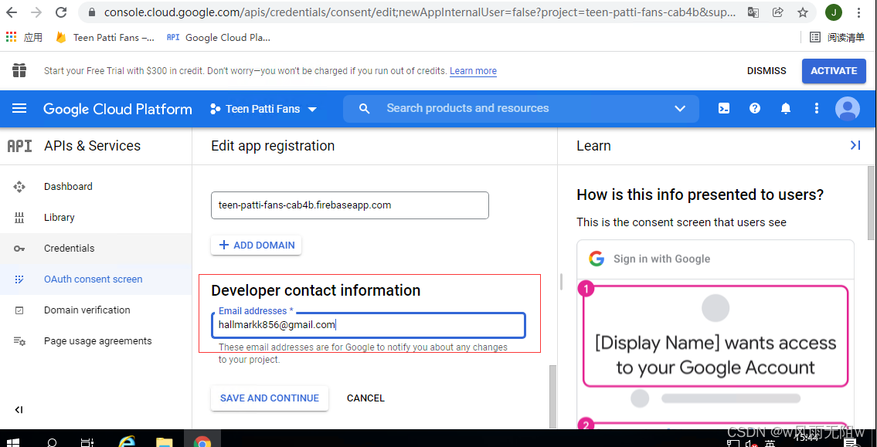Open the Teen Patti Fans project selector
This screenshot has height=447, width=877.
tap(263, 109)
